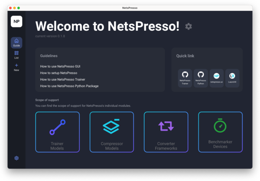This screenshot has width=260, height=181.
Task: Open the NetsPresso Python GitHub quick link
Action: coord(201,78)
